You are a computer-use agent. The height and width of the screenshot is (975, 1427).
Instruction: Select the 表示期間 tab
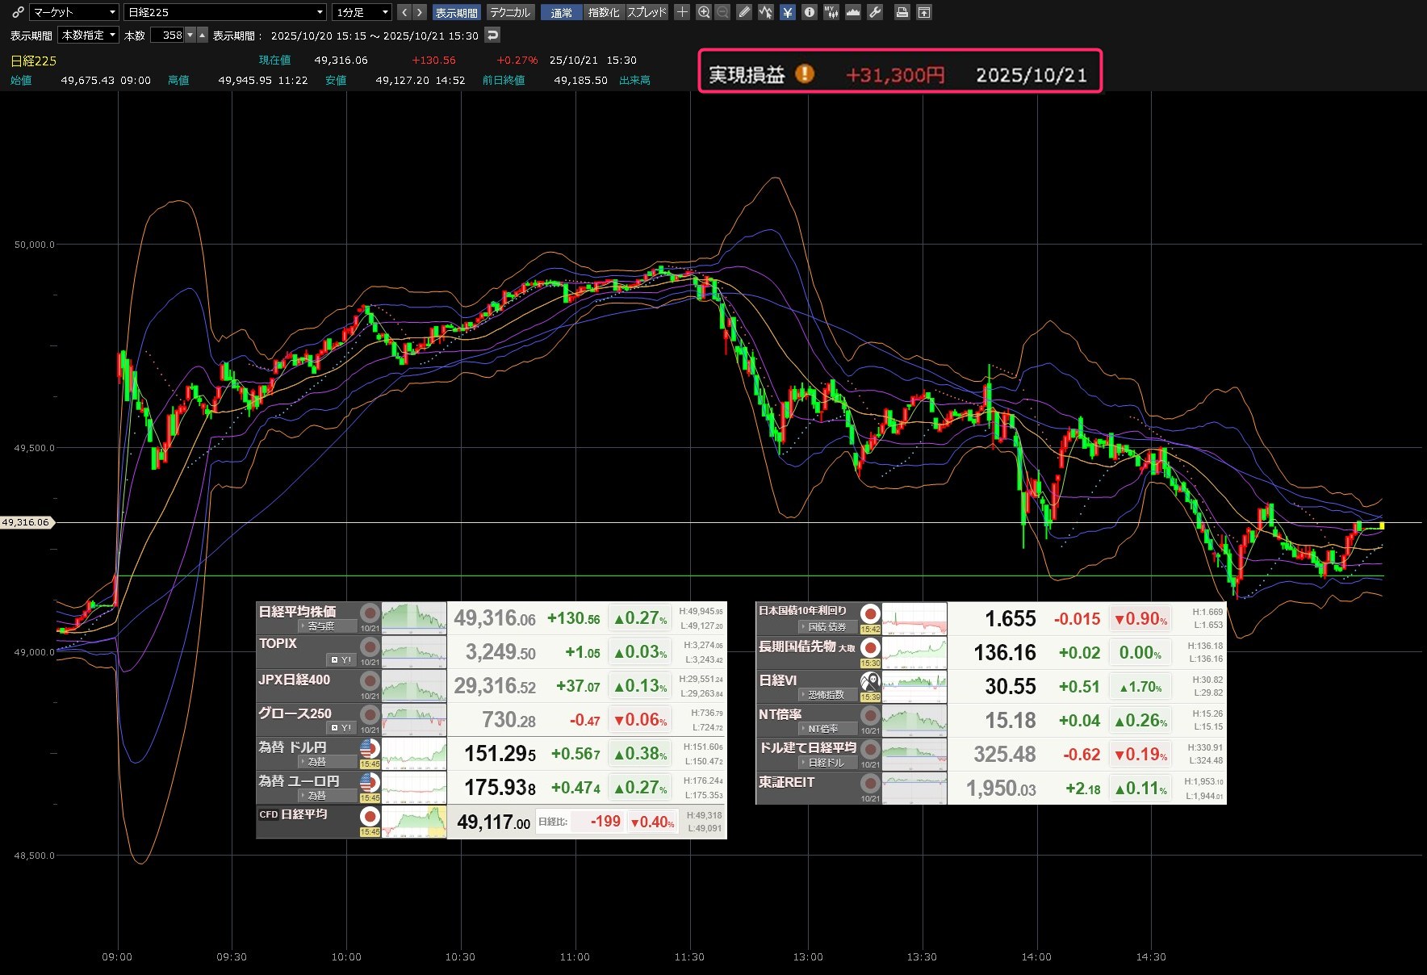[x=457, y=12]
